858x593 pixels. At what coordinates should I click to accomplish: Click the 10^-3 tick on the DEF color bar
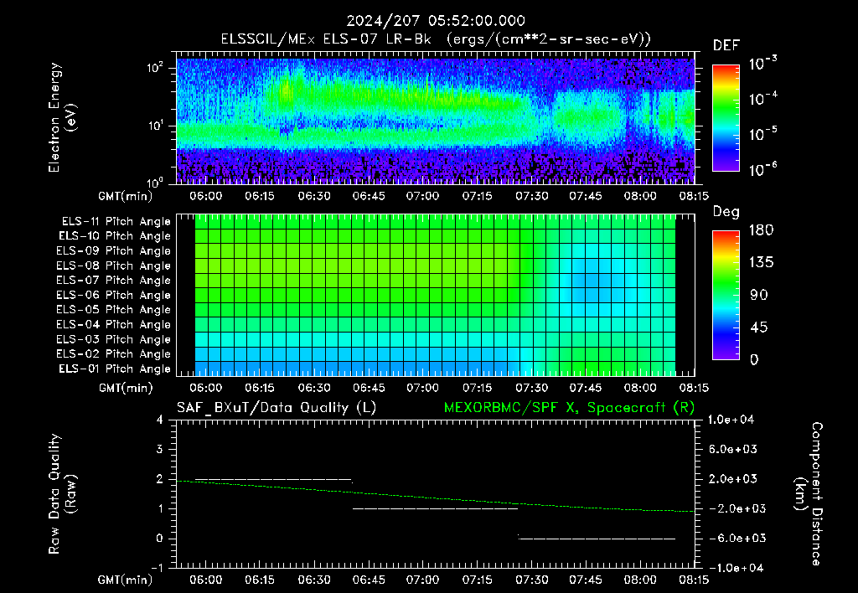[x=762, y=64]
